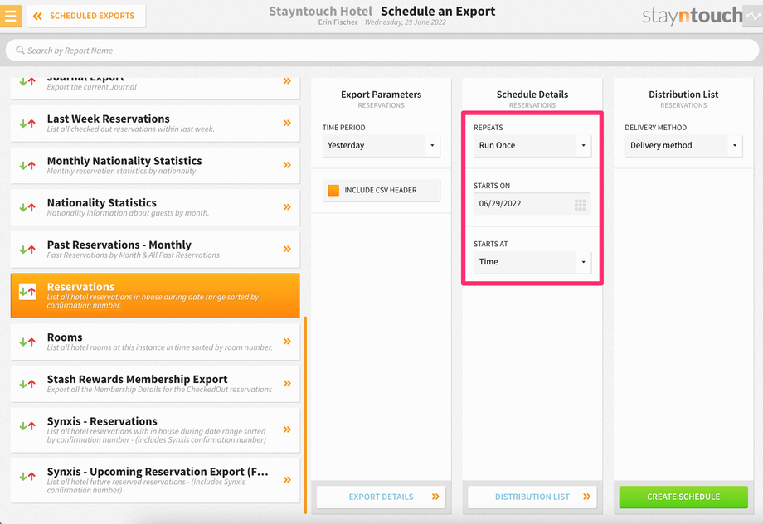This screenshot has width=763, height=524.
Task: Click the export arrows icon for Stash Rewards Membership Export
Action: click(x=27, y=383)
